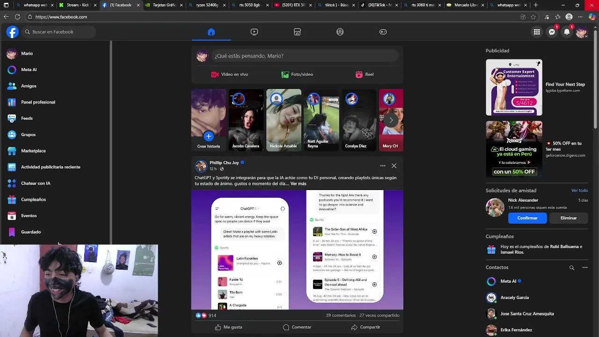Viewport: 599px width, 337px height.
Task: Open Panel profesional in sidebar
Action: (x=56, y=102)
